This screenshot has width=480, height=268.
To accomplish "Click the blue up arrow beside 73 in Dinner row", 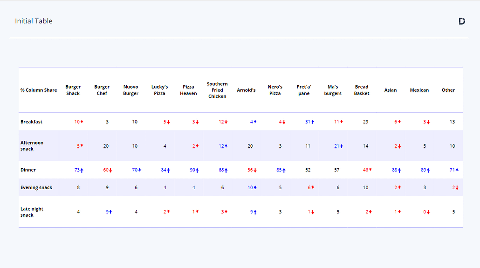I will 82,171.
